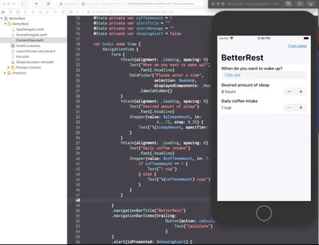Select ContentView.swift in the navigator
319x245 pixels.
33,40
